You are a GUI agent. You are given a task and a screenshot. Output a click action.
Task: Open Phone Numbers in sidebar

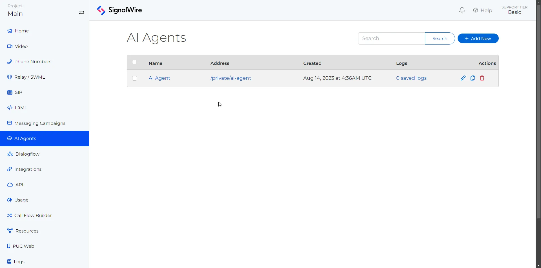pos(33,61)
